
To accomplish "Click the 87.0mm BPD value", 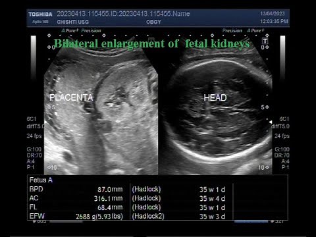I will 110,190.
